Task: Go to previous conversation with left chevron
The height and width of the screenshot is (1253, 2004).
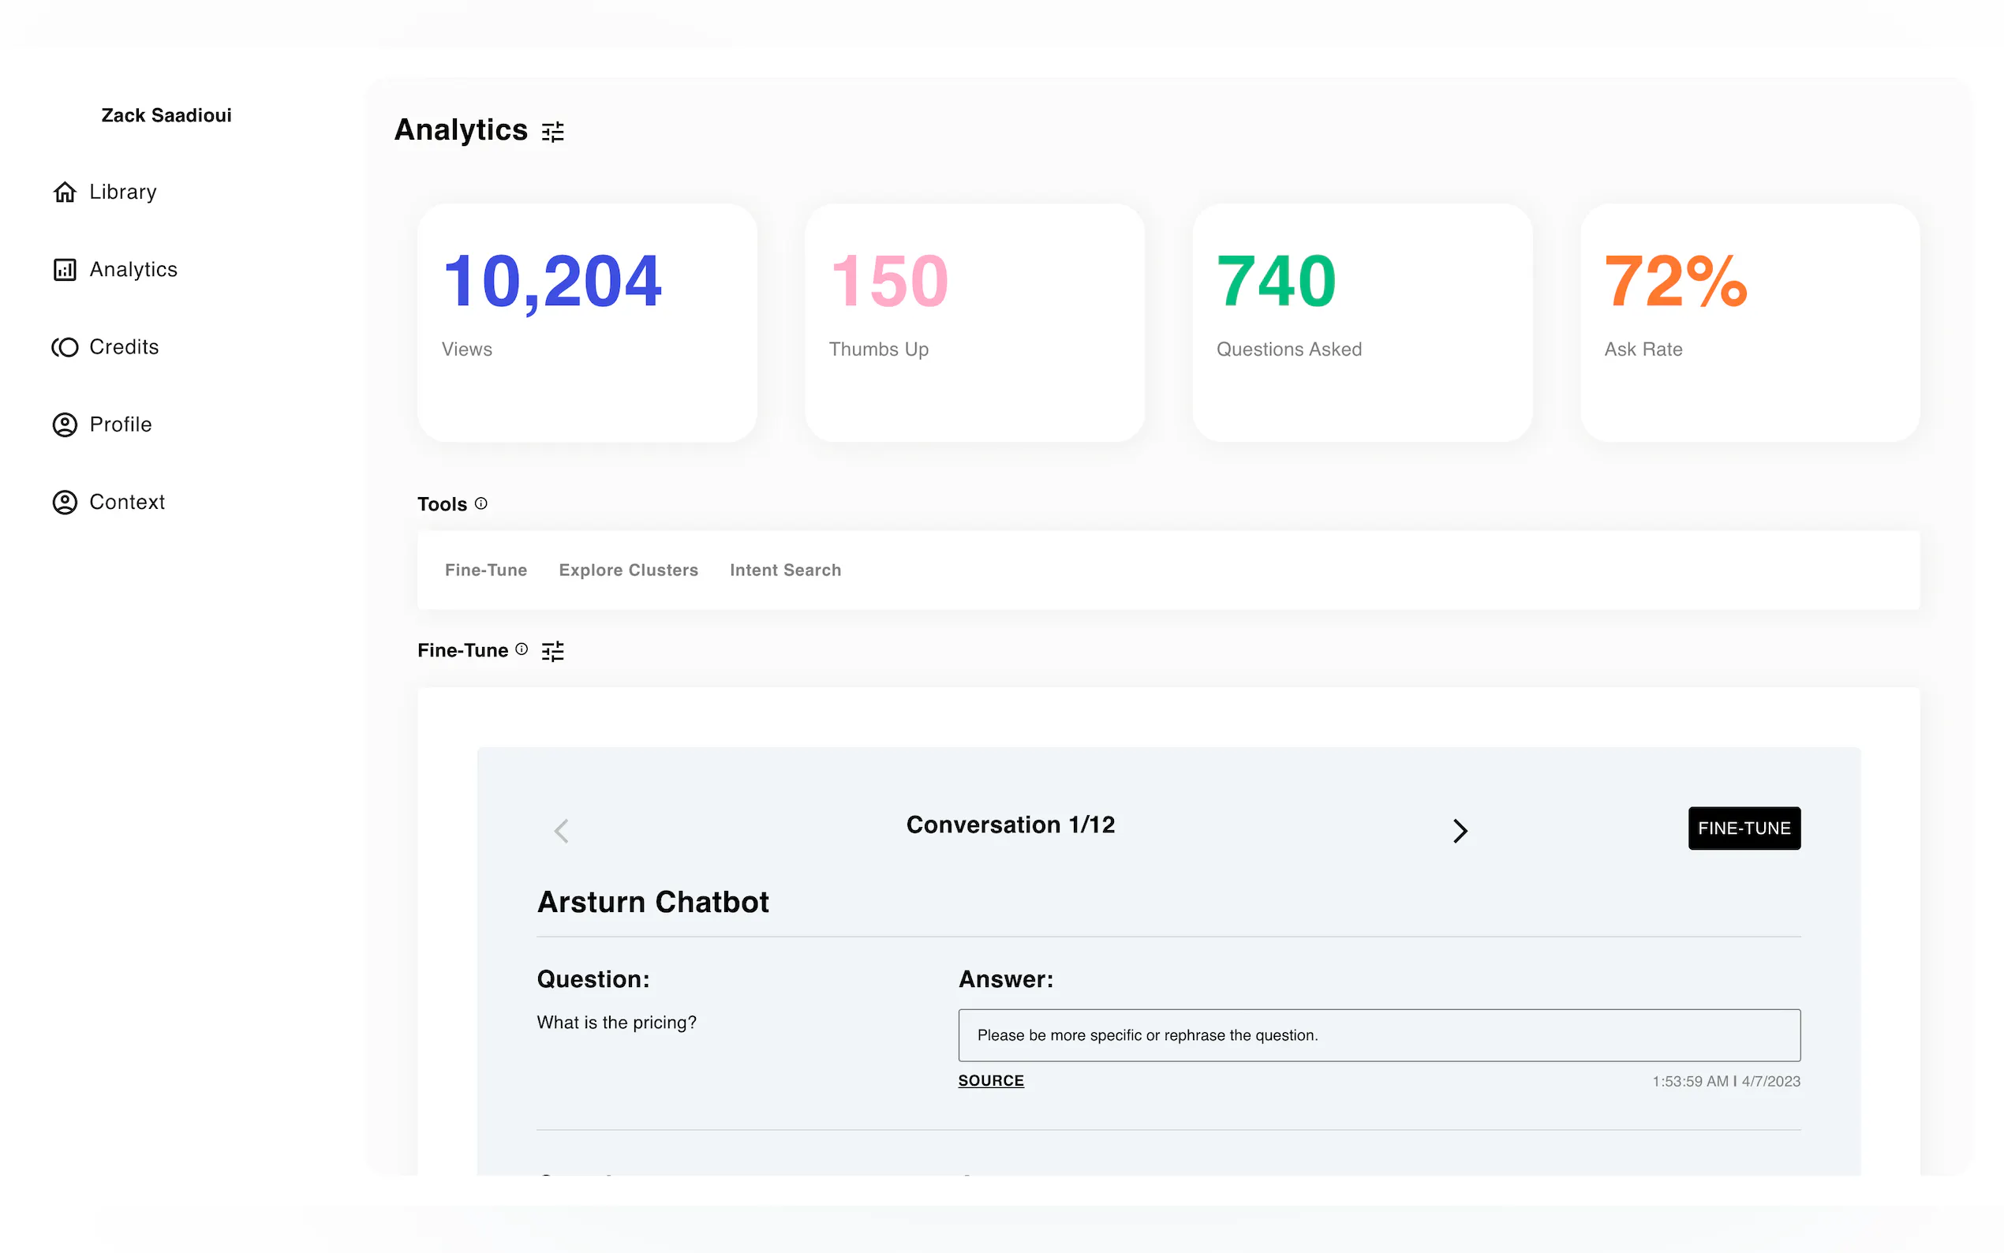Action: point(561,830)
